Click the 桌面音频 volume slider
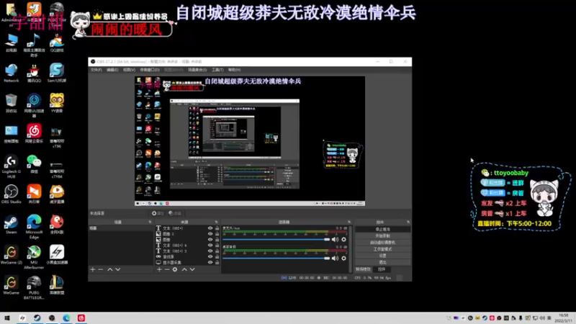576x324 pixels. 276,258
